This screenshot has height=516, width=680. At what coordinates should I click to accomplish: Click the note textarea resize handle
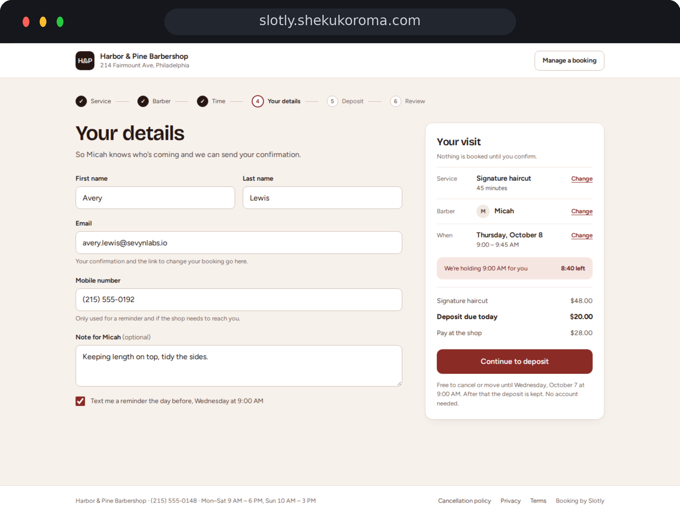tap(399, 384)
